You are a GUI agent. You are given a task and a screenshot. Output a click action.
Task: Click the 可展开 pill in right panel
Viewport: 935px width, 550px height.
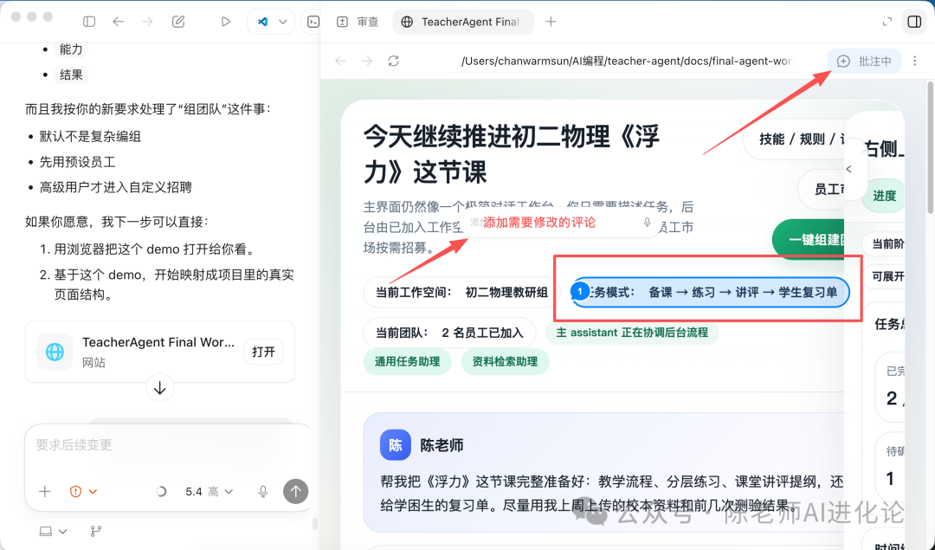click(x=886, y=277)
